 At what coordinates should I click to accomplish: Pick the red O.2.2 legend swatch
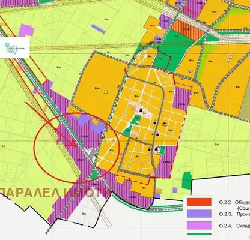click(199, 202)
